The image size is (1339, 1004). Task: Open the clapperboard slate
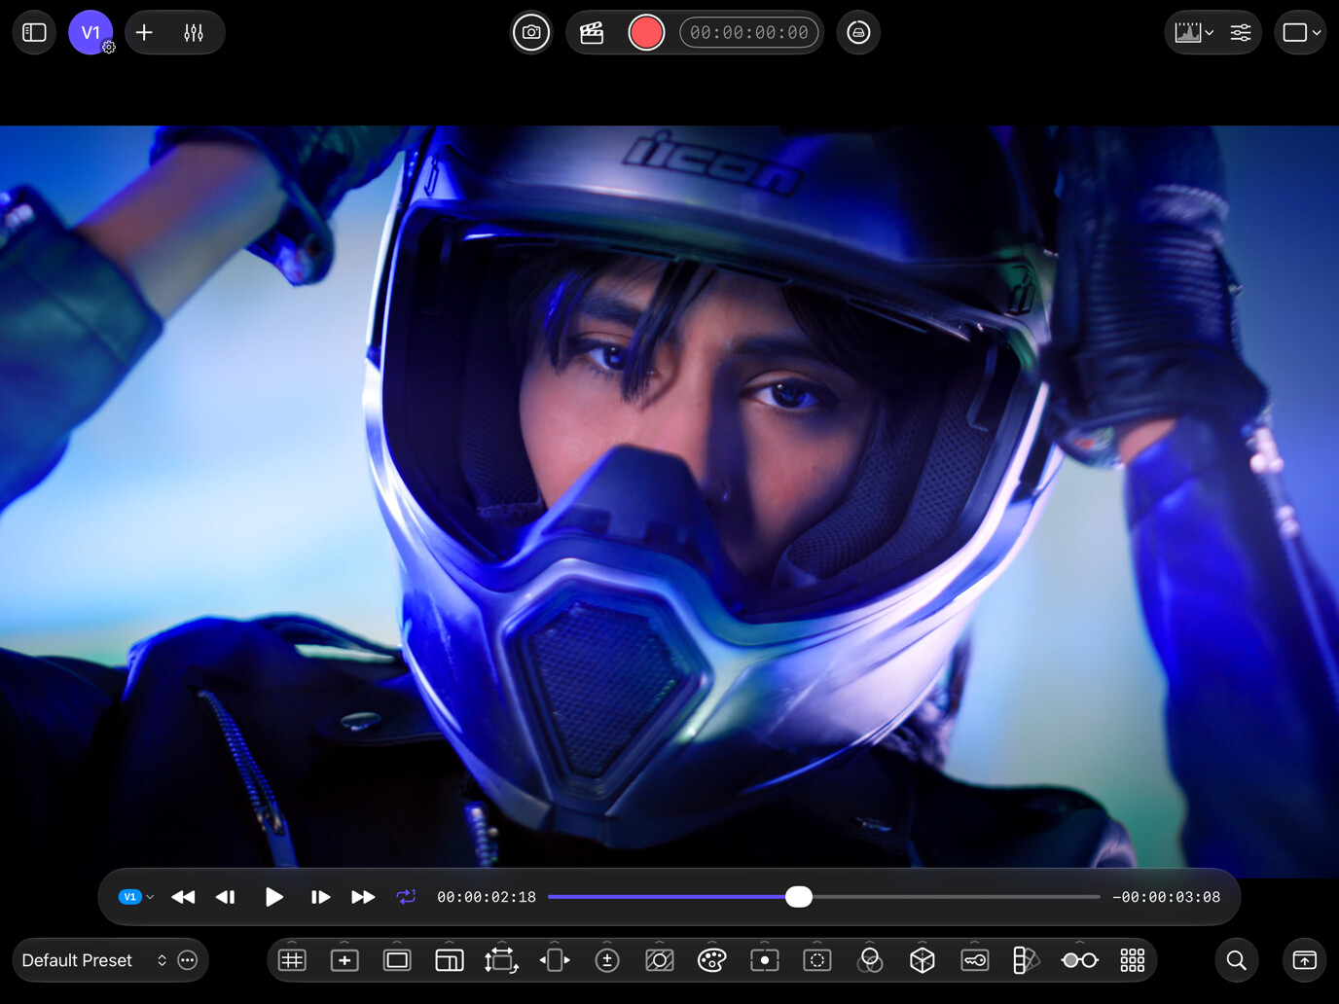pyautogui.click(x=592, y=32)
